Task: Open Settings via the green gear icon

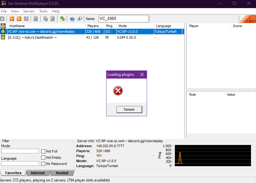Action: coord(62,19)
